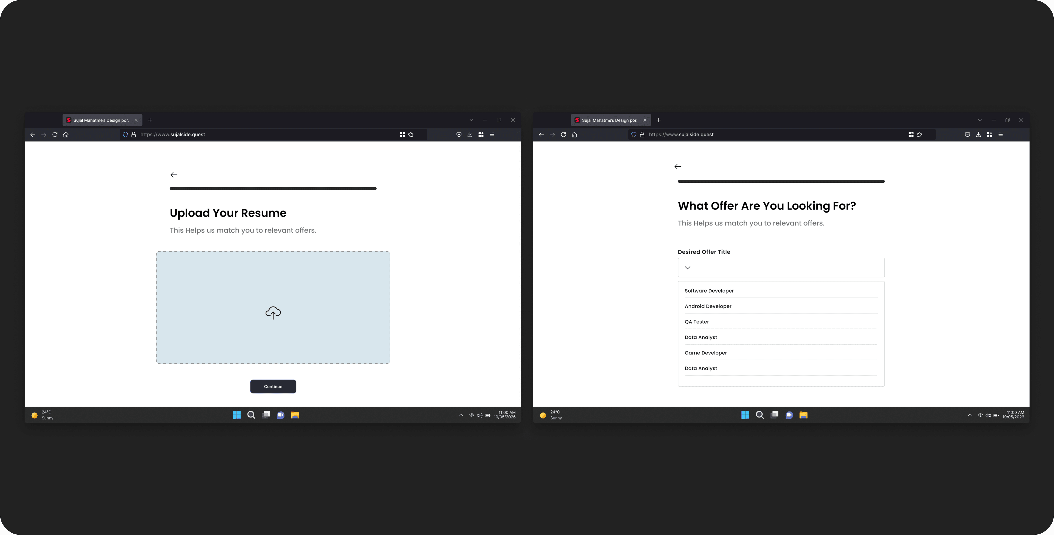Click the home icon in right browser window
1054x535 pixels.
point(574,135)
